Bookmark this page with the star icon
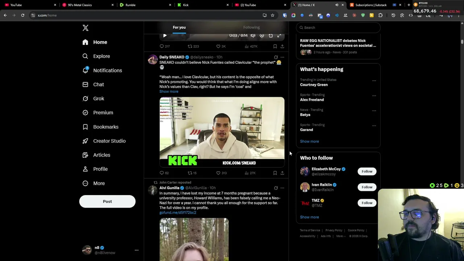Viewport: 464px width, 261px height. coord(273,15)
